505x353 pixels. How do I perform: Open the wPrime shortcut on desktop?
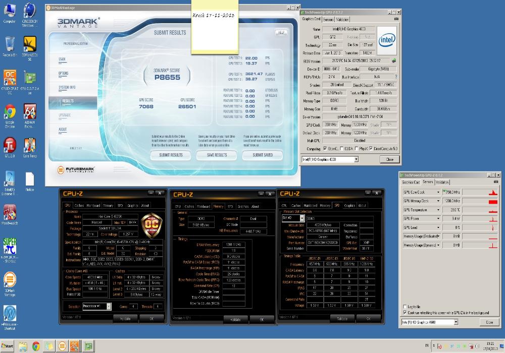(9, 318)
